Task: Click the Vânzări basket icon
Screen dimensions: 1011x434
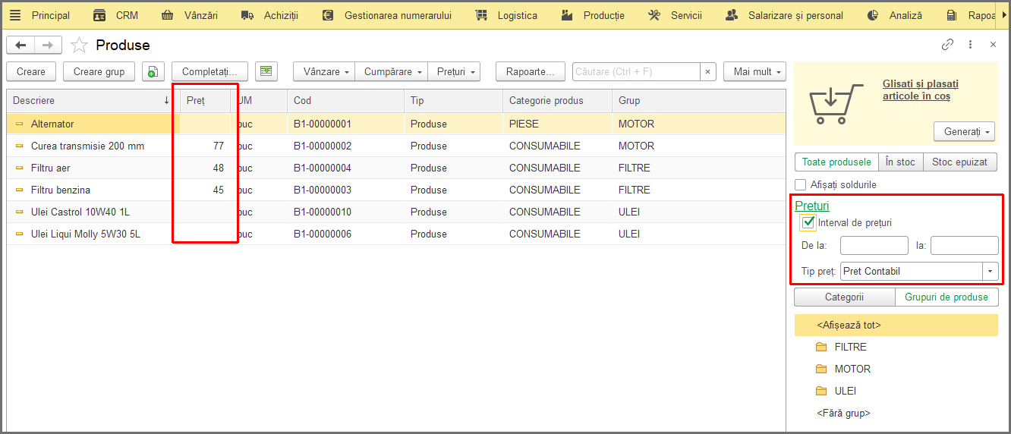Action: click(168, 15)
